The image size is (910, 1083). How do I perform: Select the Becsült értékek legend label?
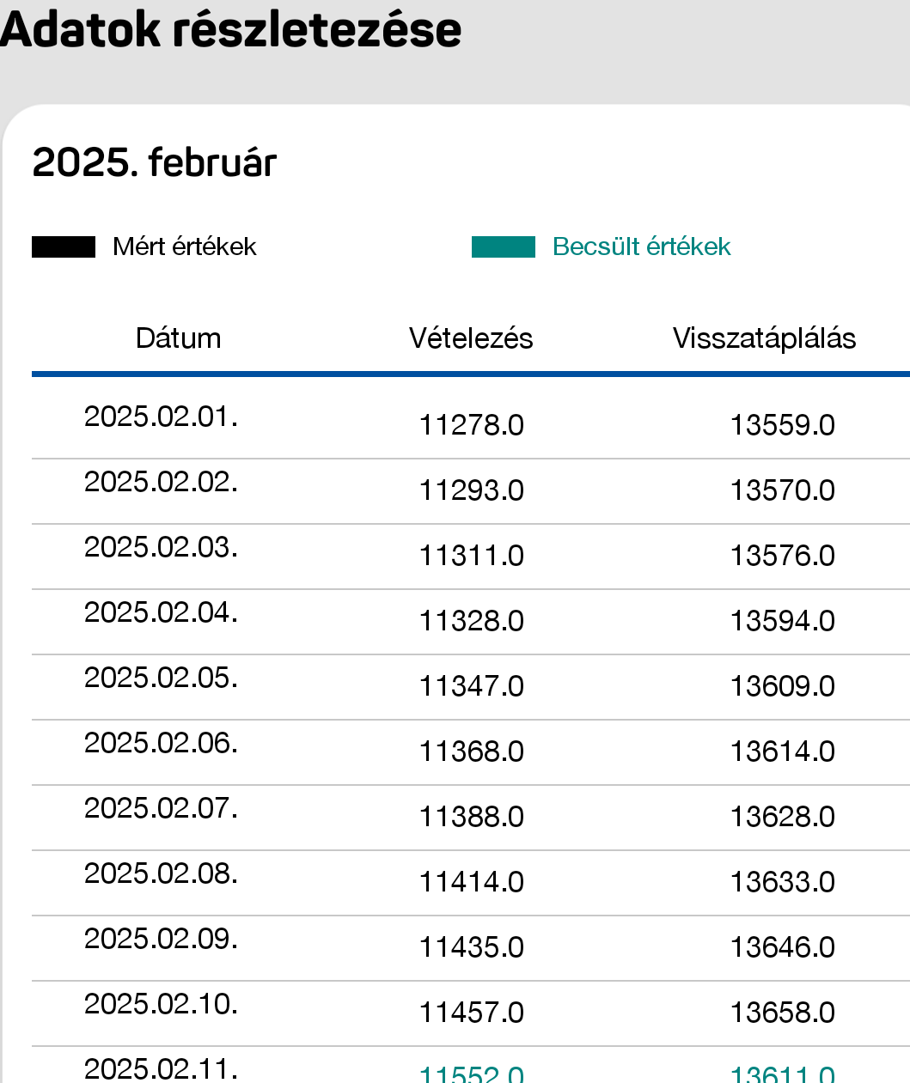pos(641,247)
